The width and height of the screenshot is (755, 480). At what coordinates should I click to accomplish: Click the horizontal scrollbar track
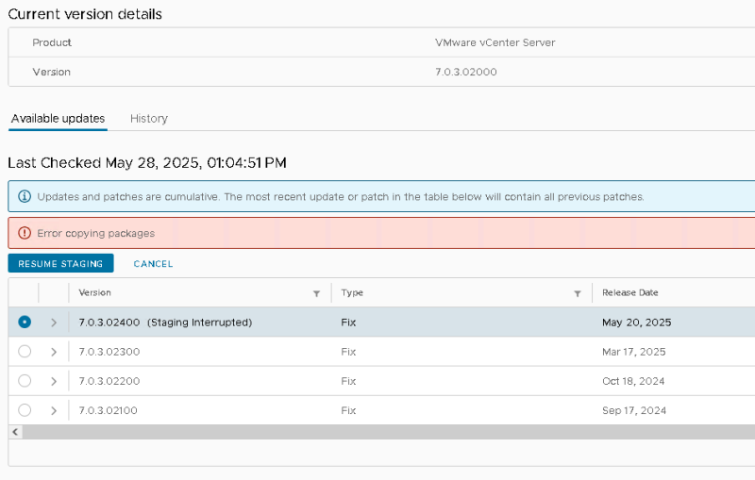[x=389, y=432]
